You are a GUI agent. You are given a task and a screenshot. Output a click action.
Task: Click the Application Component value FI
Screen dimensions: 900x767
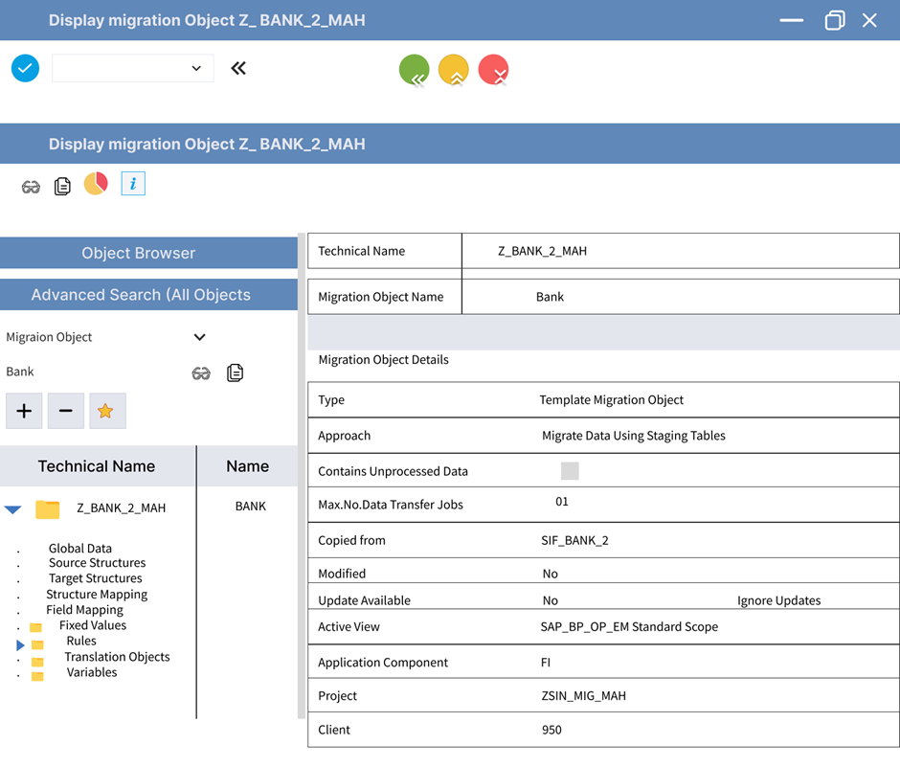click(546, 663)
